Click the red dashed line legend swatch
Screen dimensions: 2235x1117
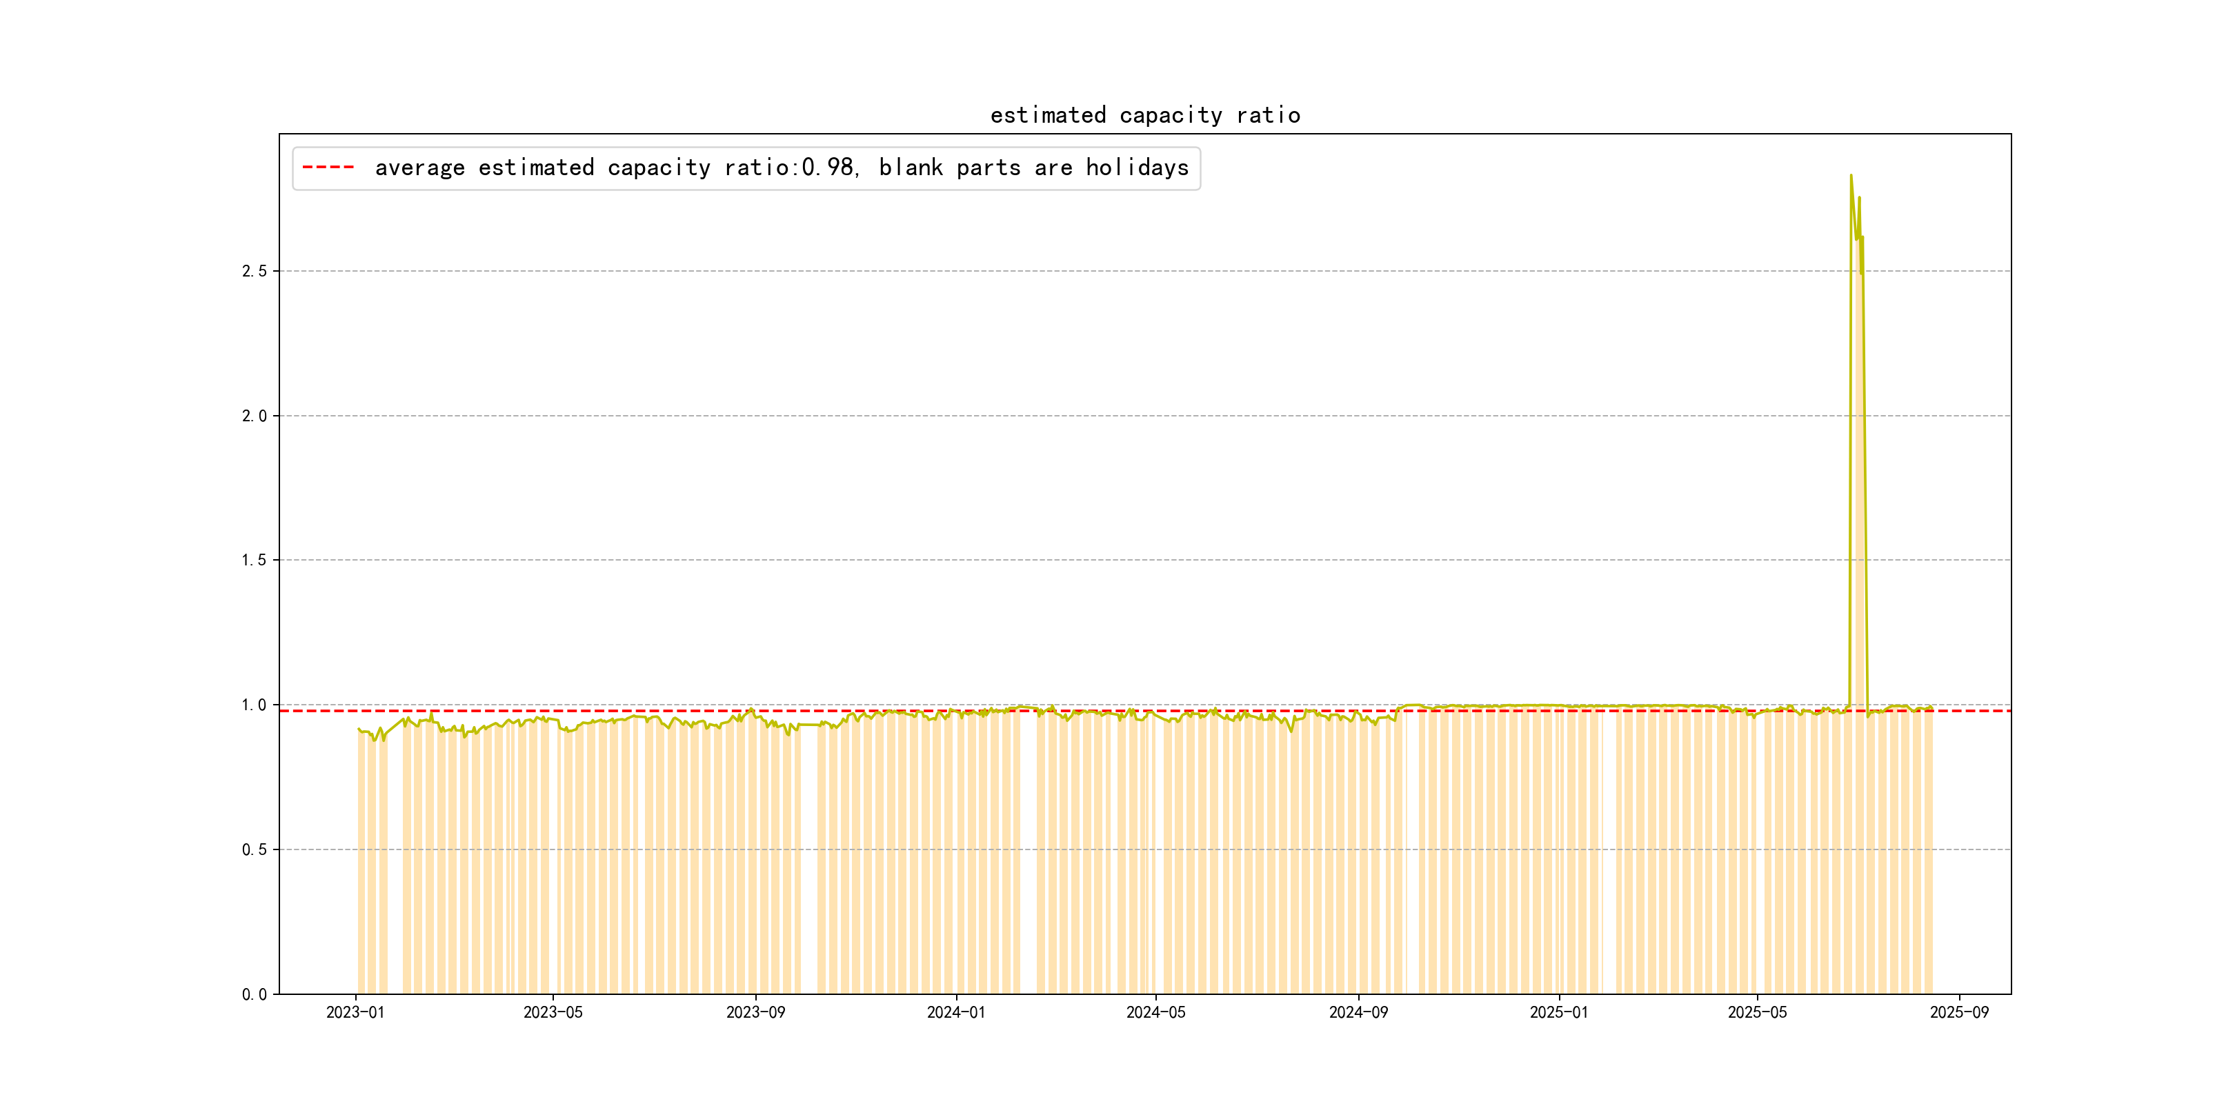coord(328,168)
